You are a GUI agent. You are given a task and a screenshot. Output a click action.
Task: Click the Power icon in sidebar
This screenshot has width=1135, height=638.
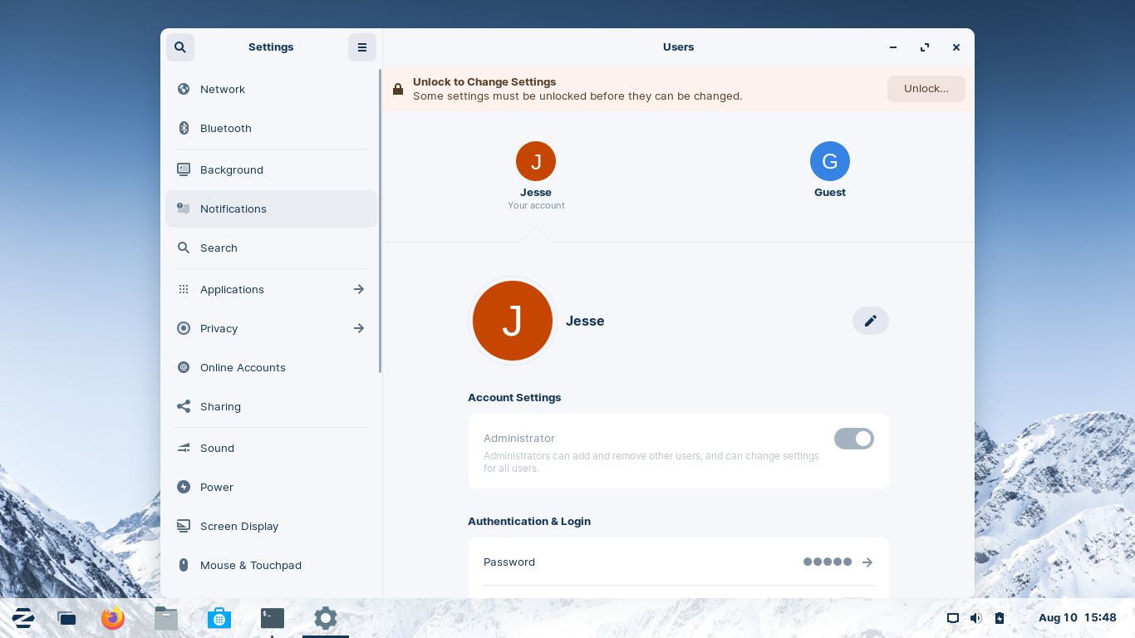pyautogui.click(x=184, y=487)
